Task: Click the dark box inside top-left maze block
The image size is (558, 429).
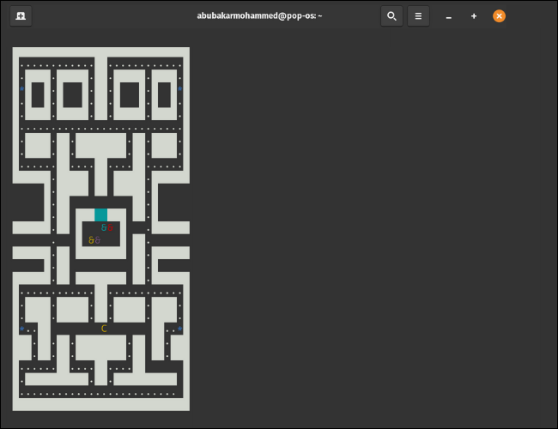Action: tap(38, 94)
